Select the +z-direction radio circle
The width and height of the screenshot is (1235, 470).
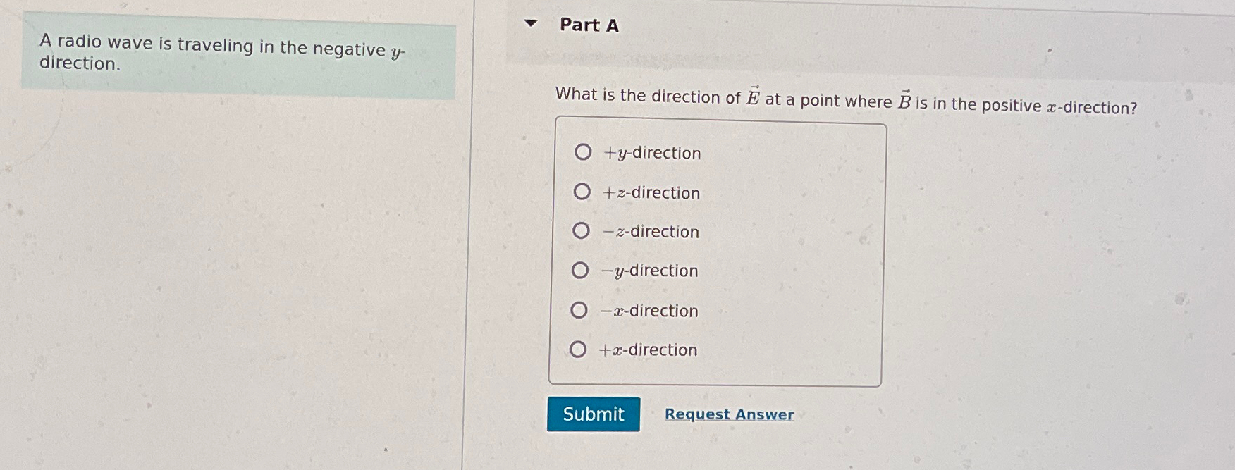[x=582, y=192]
